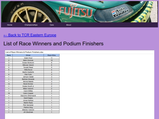Select the Carol Wittke driver cell
The width and height of the screenshot is (159, 119).
pos(28,91)
